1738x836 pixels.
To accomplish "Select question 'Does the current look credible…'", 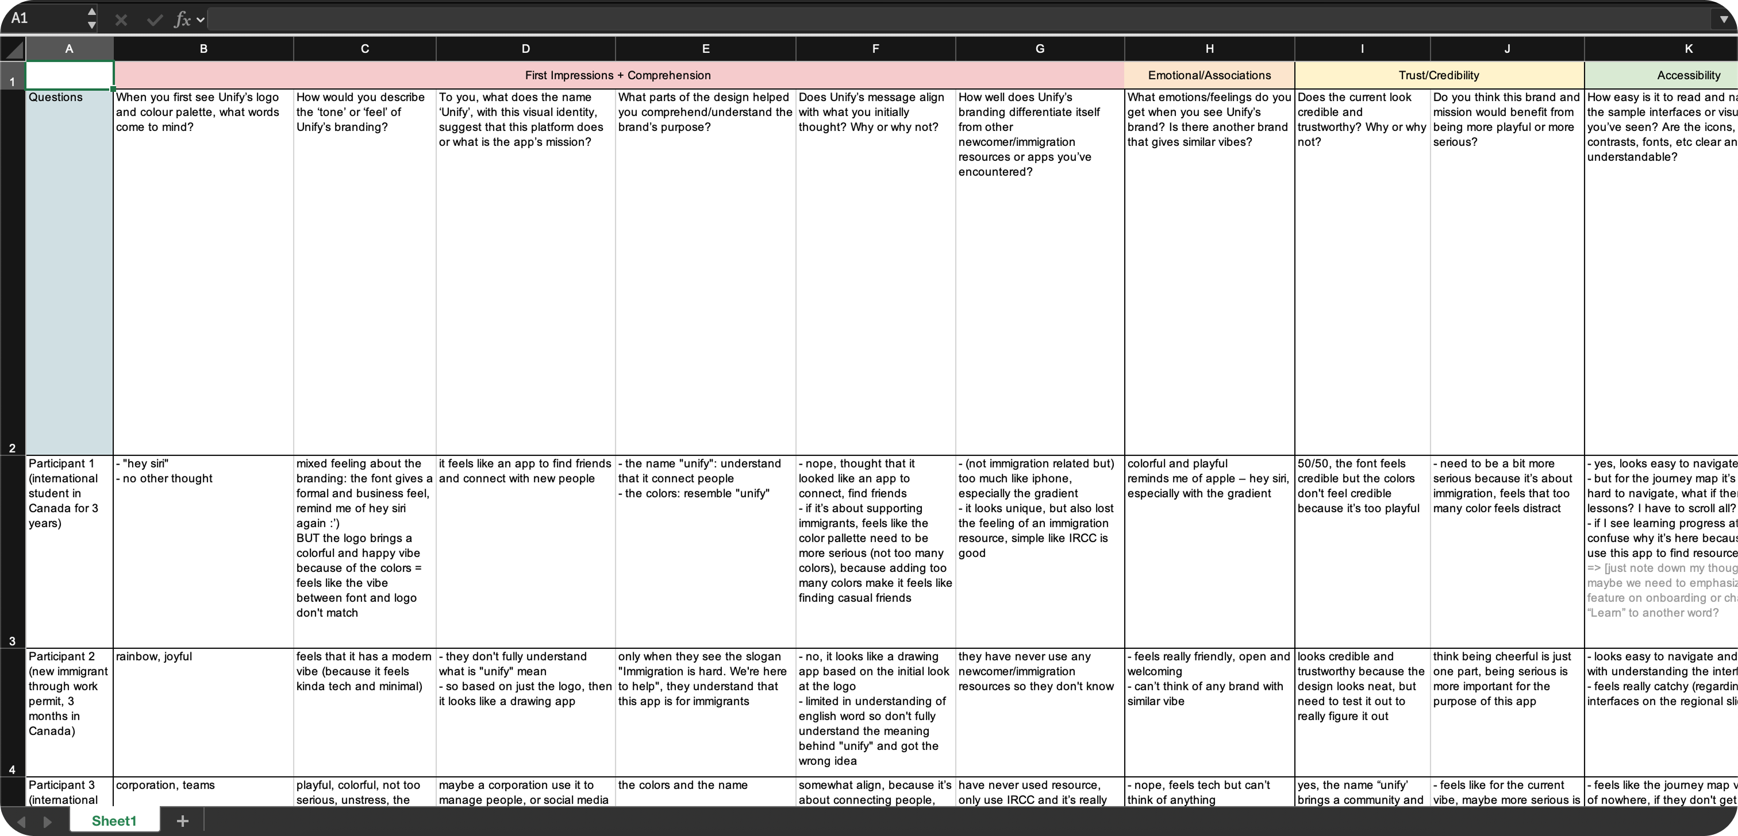I will pyautogui.click(x=1362, y=272).
